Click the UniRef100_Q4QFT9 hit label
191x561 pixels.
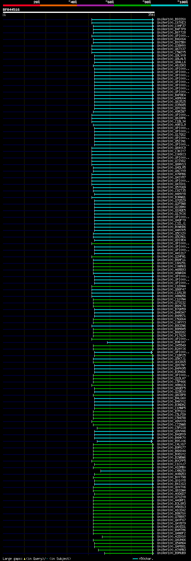pos(171,220)
